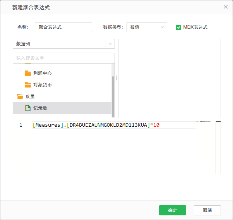
Task: Click the partially hidden folder above 利润中心
Action: click(x=27, y=64)
